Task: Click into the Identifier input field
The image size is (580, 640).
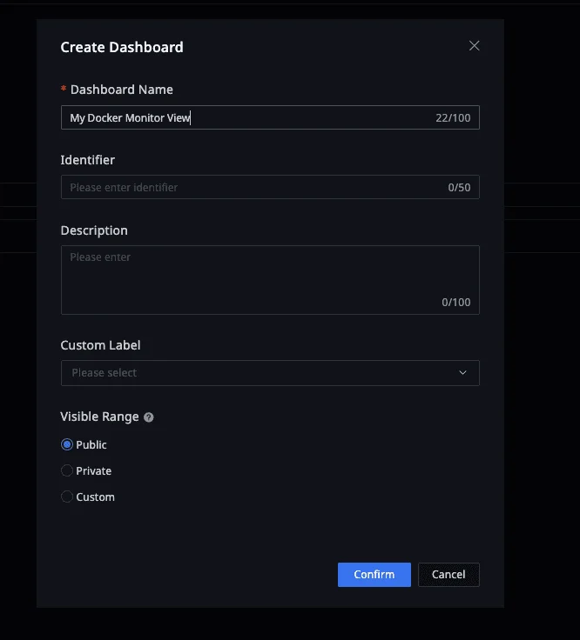Action: tap(253, 187)
